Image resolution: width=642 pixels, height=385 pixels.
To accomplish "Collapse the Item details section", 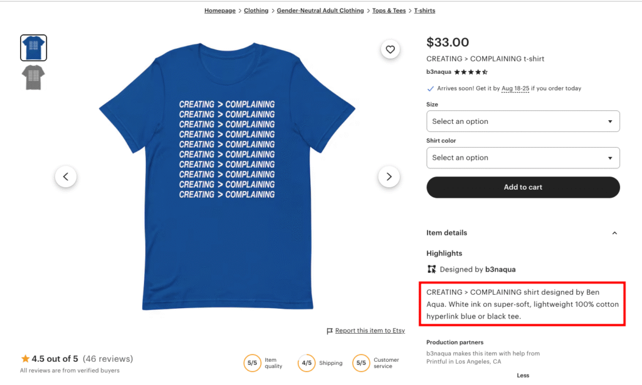I will (614, 232).
